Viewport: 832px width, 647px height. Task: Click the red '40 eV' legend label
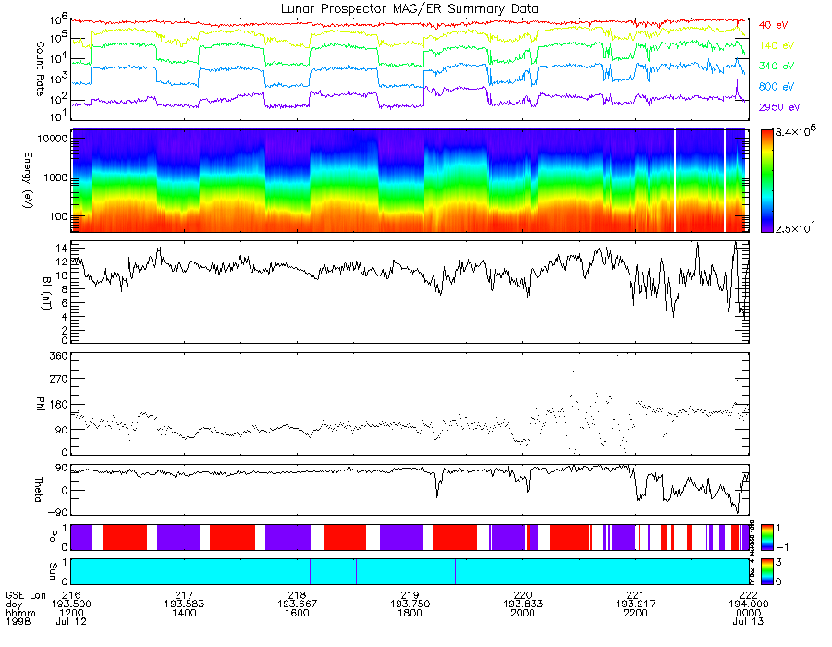click(773, 25)
